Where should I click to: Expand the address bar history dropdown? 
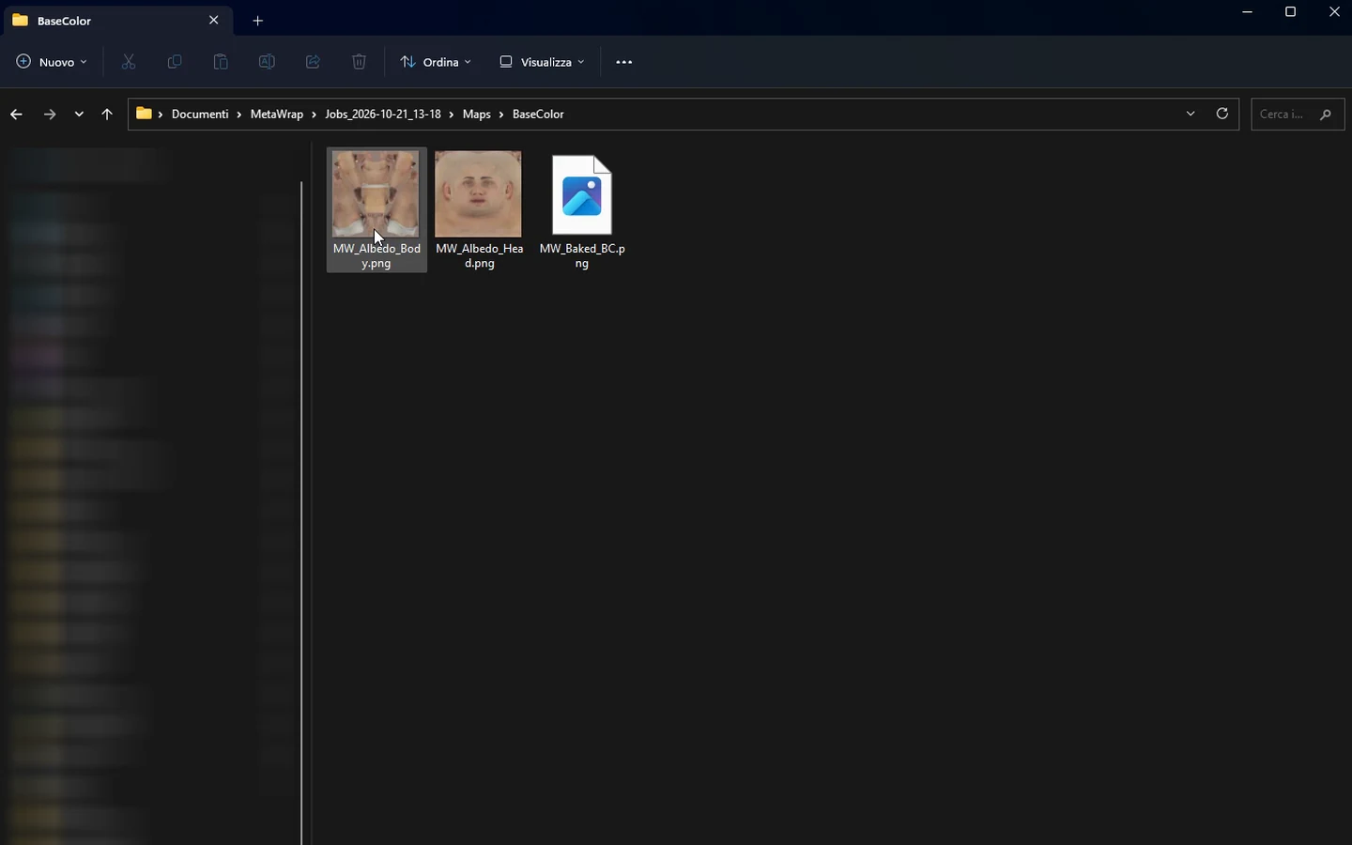1191,114
